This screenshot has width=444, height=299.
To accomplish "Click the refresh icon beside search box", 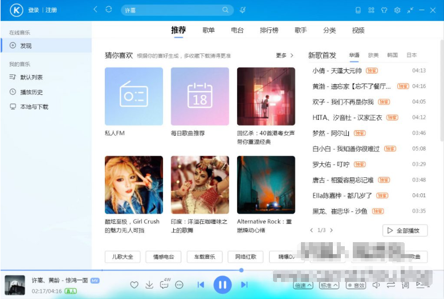I will point(109,10).
